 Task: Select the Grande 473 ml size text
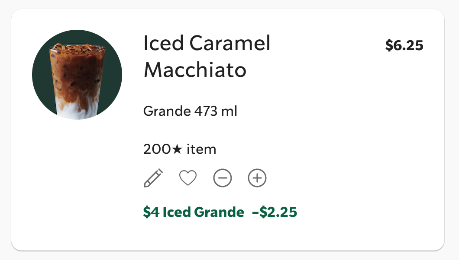tap(190, 111)
